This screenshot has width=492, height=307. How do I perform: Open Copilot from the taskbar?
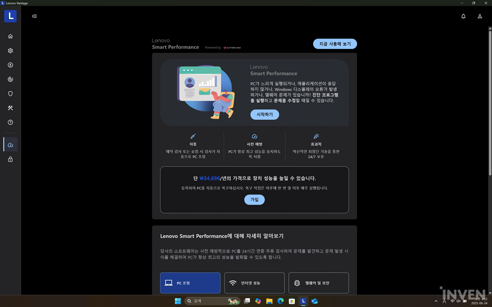point(258,301)
